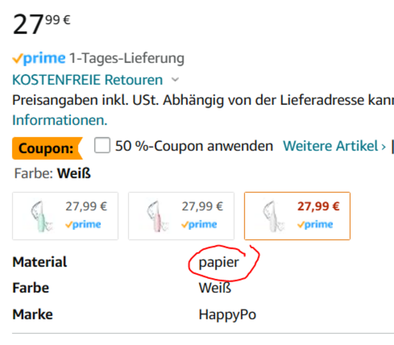Expand the chevron next to KOSTENFREIE Retouren
The height and width of the screenshot is (345, 394).
pyautogui.click(x=175, y=80)
